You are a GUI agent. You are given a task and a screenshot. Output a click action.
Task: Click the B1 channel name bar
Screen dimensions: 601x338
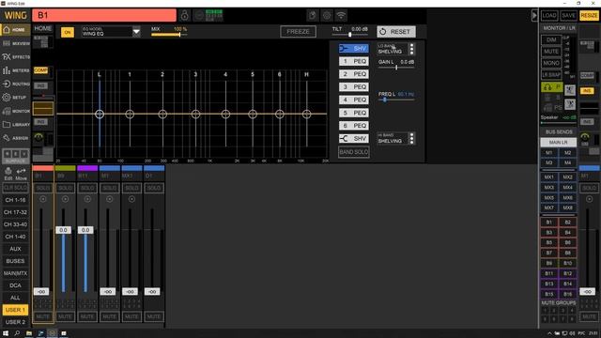pyautogui.click(x=104, y=15)
